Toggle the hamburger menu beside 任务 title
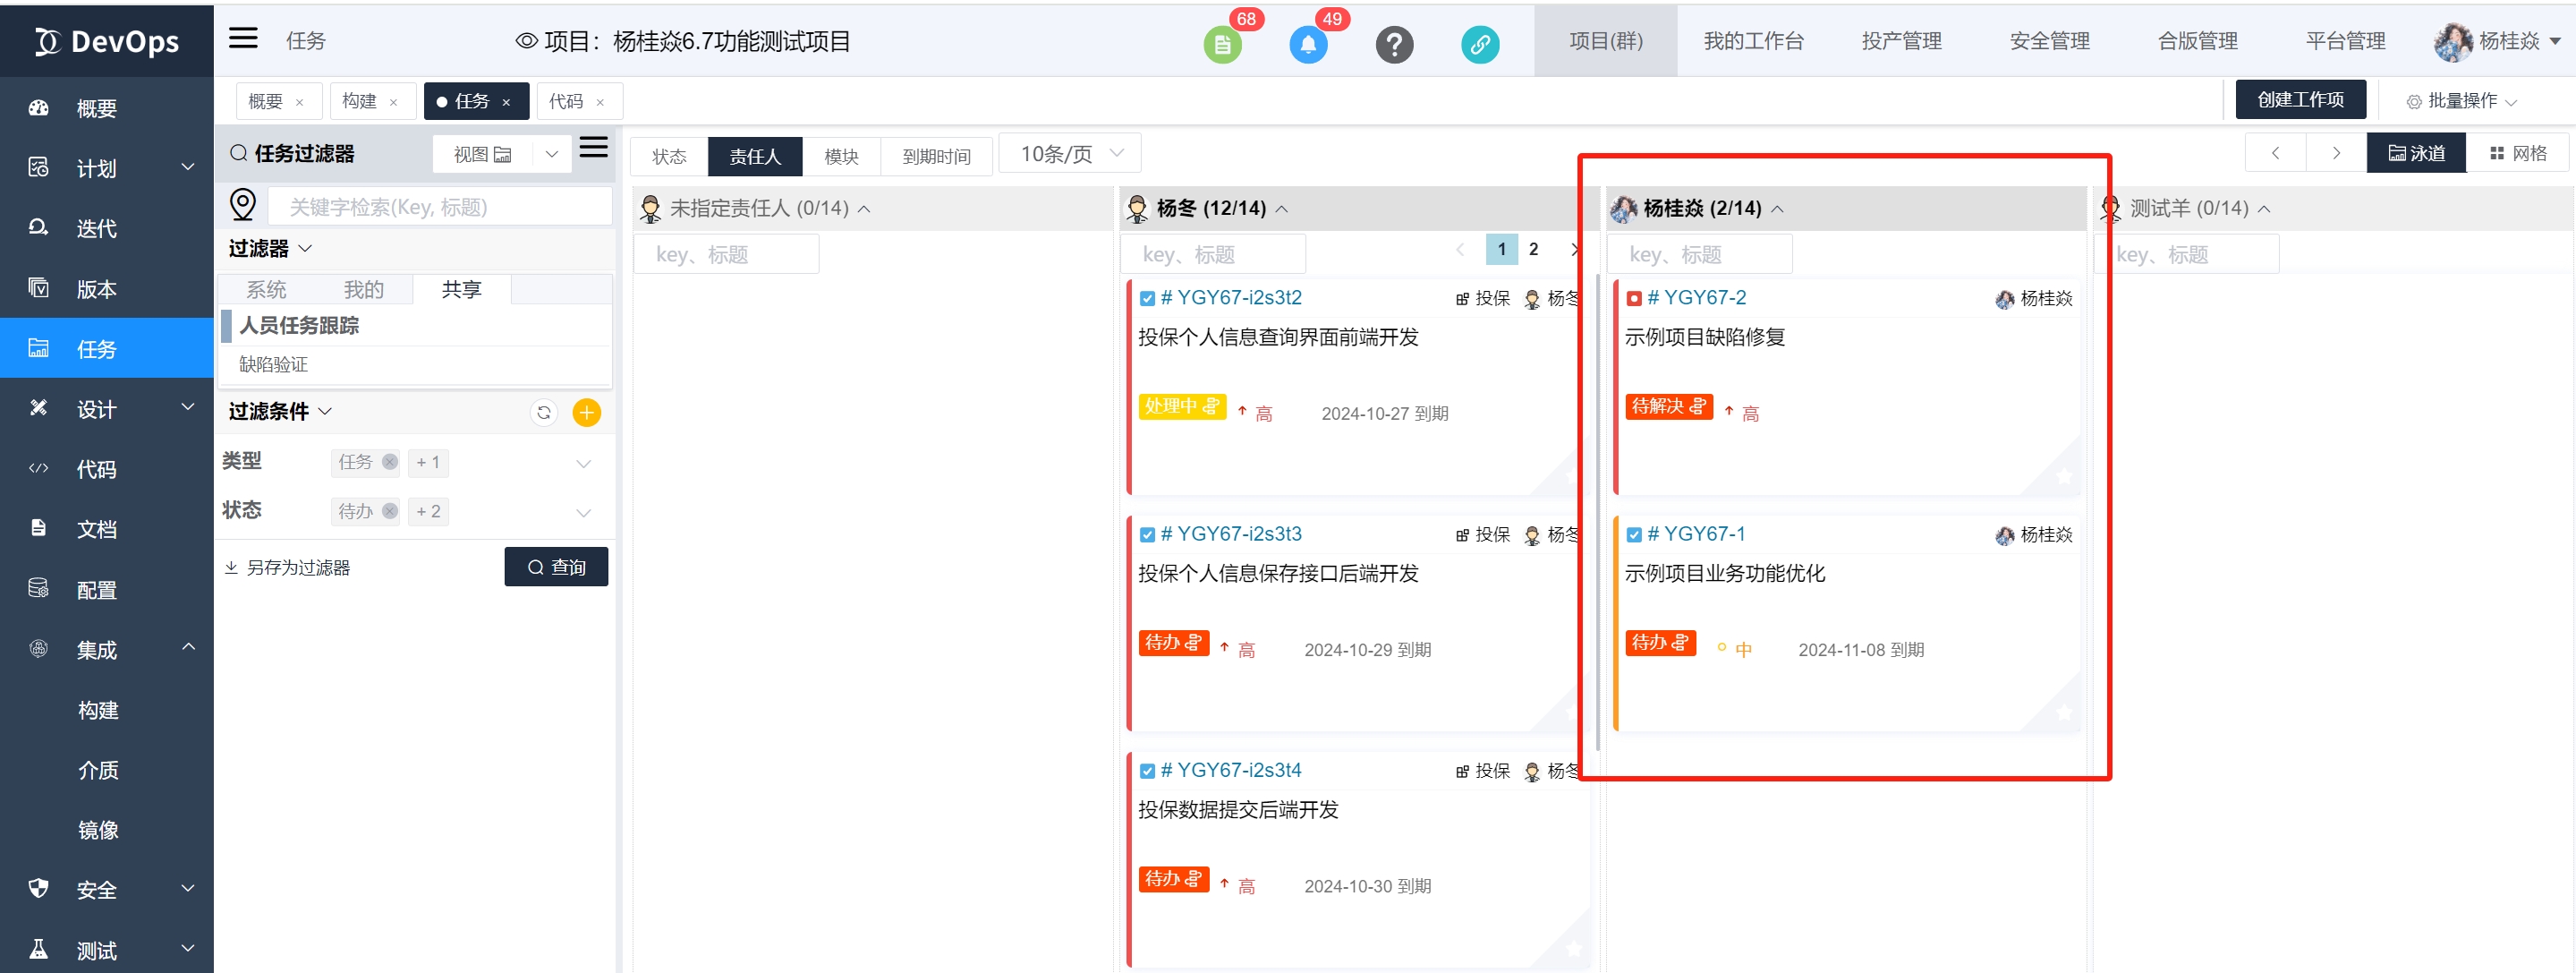 pos(243,39)
